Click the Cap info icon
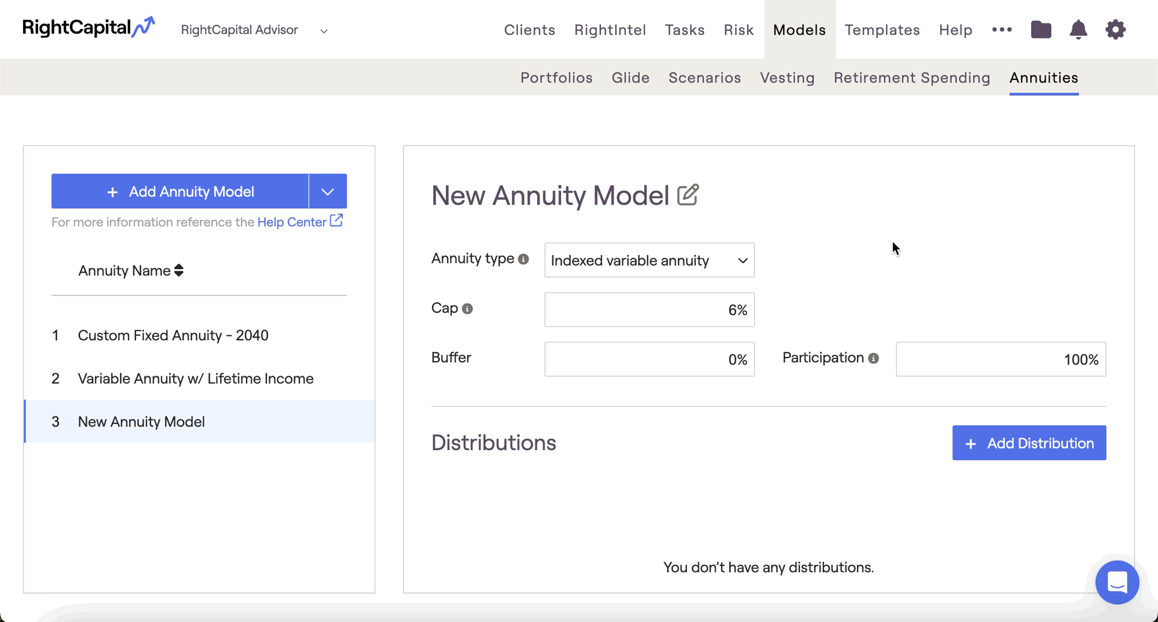The width and height of the screenshot is (1158, 622). point(467,309)
